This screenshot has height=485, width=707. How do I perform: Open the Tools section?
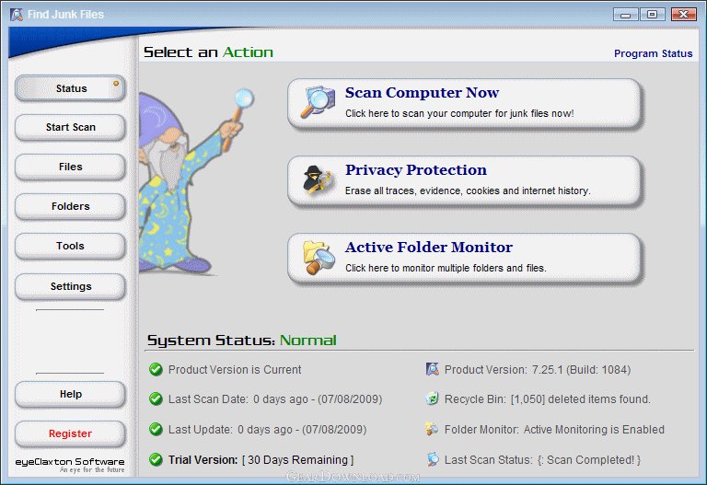coord(70,246)
